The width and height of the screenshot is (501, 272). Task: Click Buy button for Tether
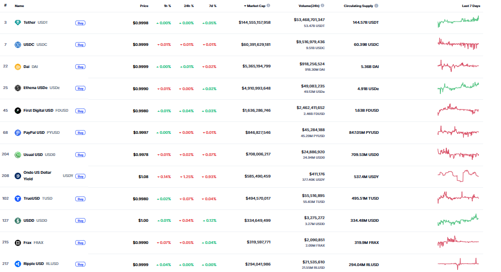coord(80,23)
